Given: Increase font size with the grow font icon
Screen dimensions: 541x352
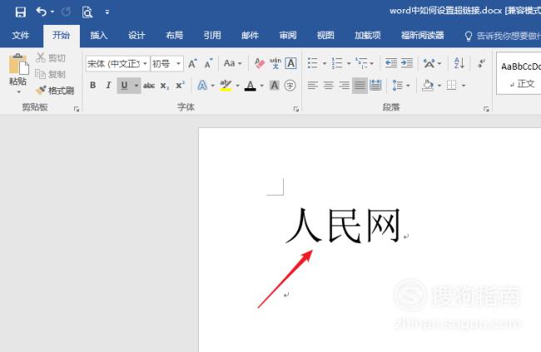Looking at the screenshot, I should click(x=192, y=63).
